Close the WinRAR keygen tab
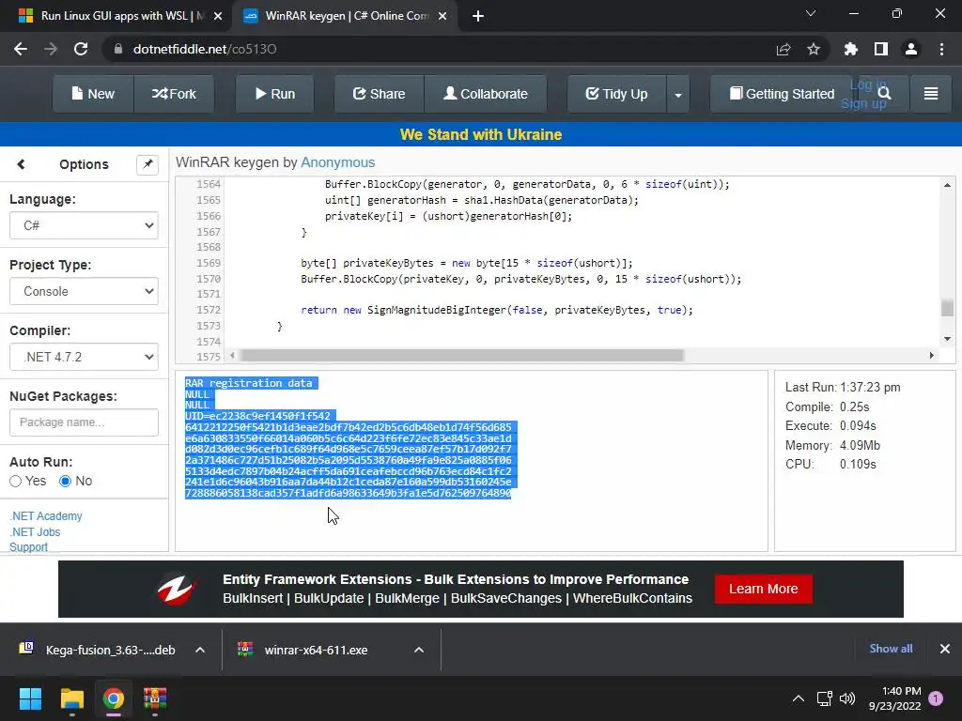 442,16
